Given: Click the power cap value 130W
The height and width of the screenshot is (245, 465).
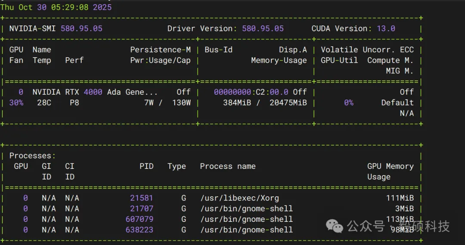Looking at the screenshot, I should point(181,103).
